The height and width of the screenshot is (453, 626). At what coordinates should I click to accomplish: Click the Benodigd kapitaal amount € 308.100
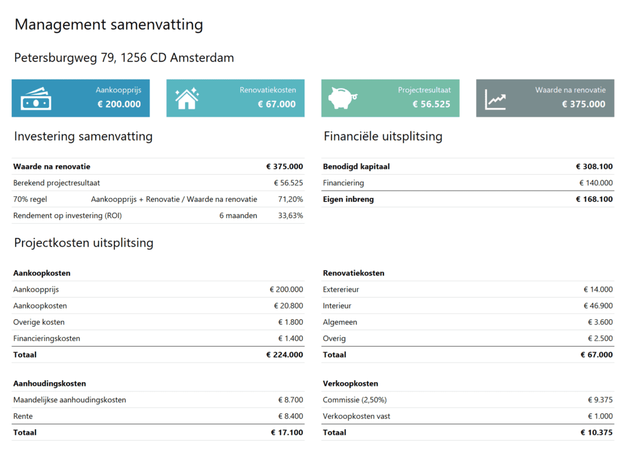click(594, 166)
